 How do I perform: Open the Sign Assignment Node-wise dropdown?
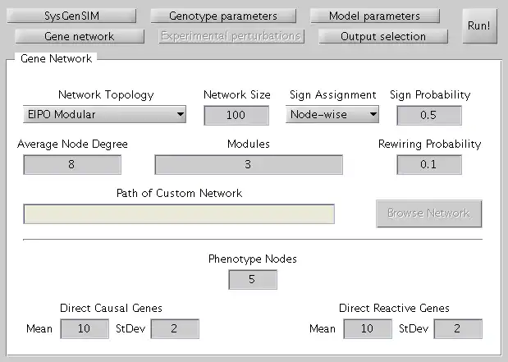(x=332, y=114)
